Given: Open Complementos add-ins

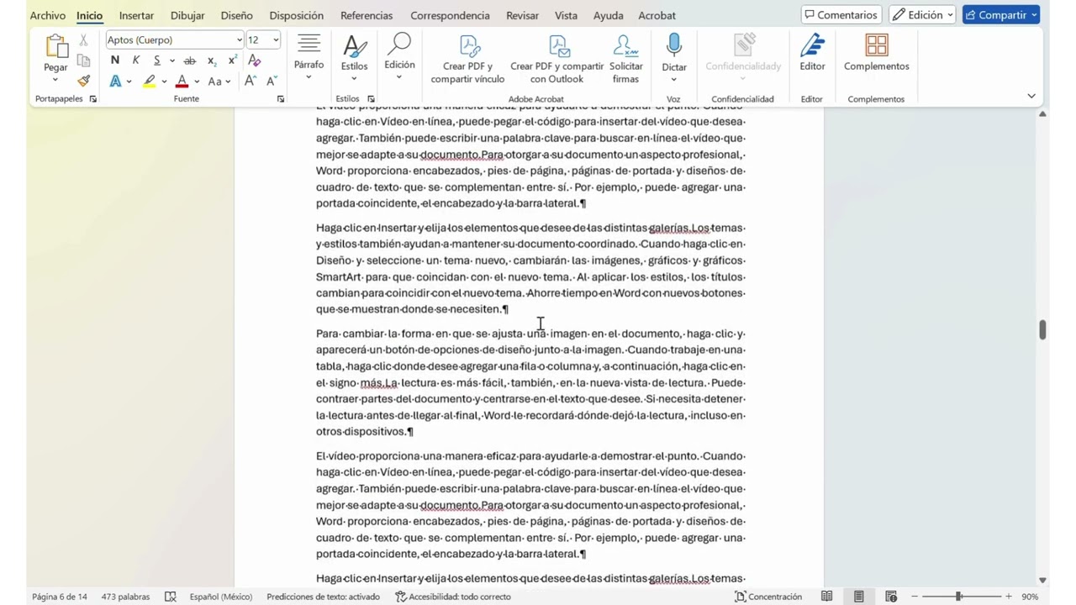Looking at the screenshot, I should (x=876, y=52).
